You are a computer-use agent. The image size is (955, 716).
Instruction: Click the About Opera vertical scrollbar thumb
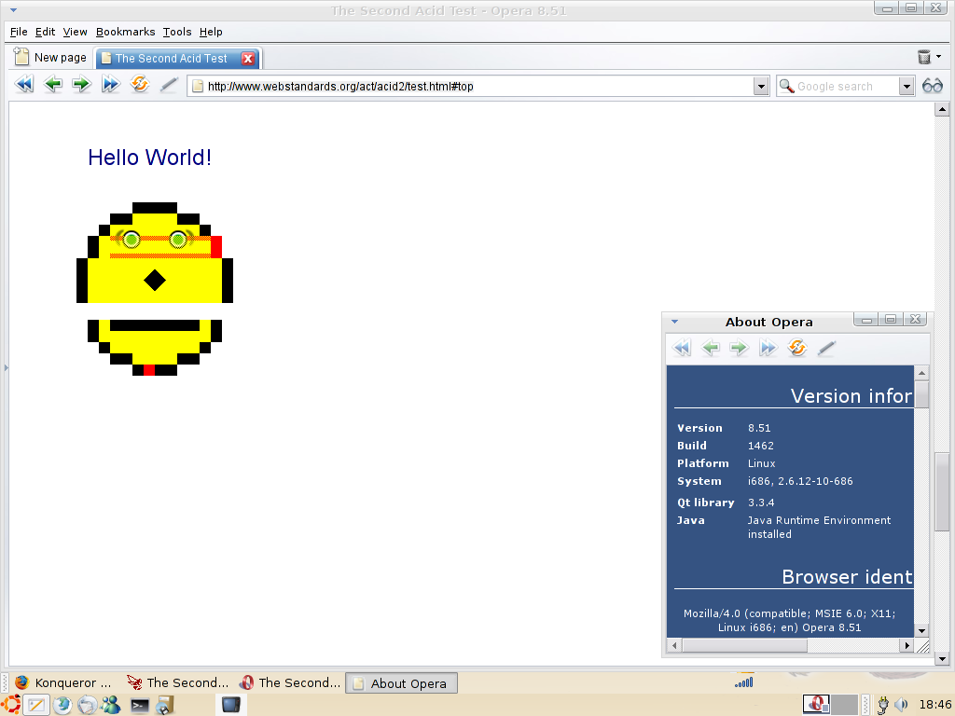click(x=921, y=394)
